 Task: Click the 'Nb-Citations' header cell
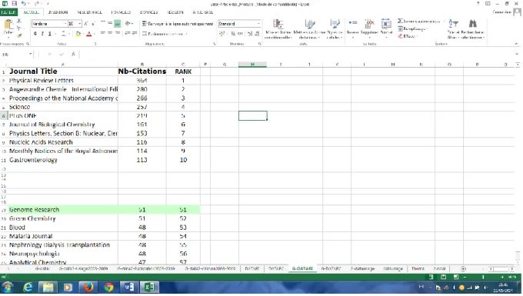click(142, 72)
